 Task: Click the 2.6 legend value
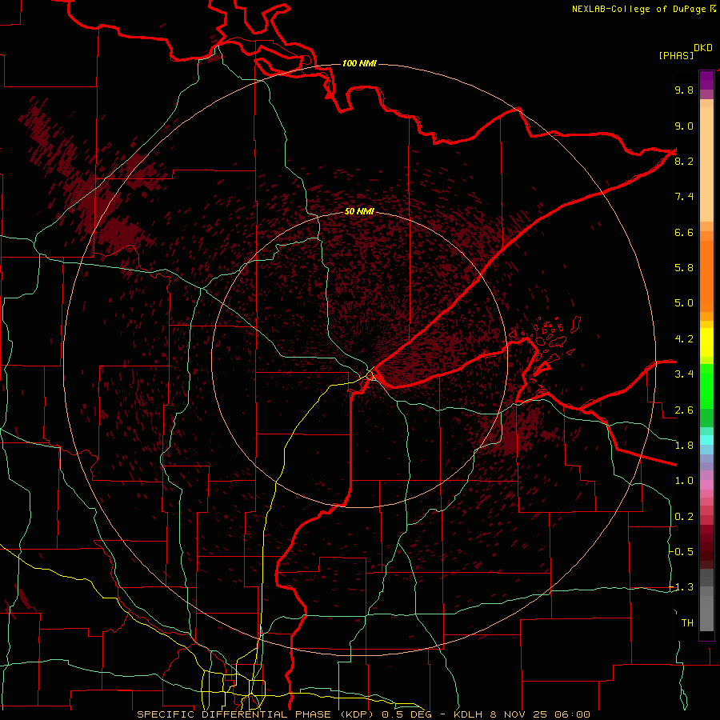[x=684, y=410]
